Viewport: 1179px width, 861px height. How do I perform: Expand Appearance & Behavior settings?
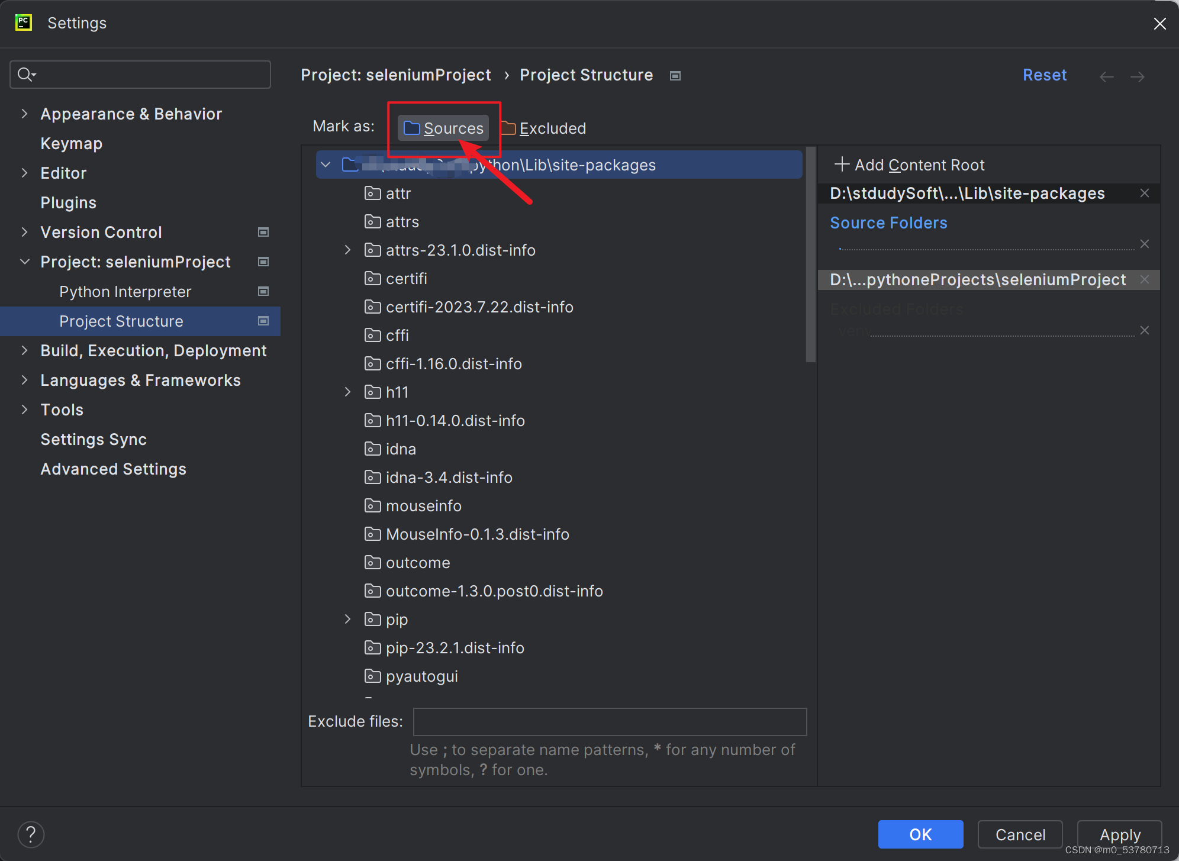(24, 114)
